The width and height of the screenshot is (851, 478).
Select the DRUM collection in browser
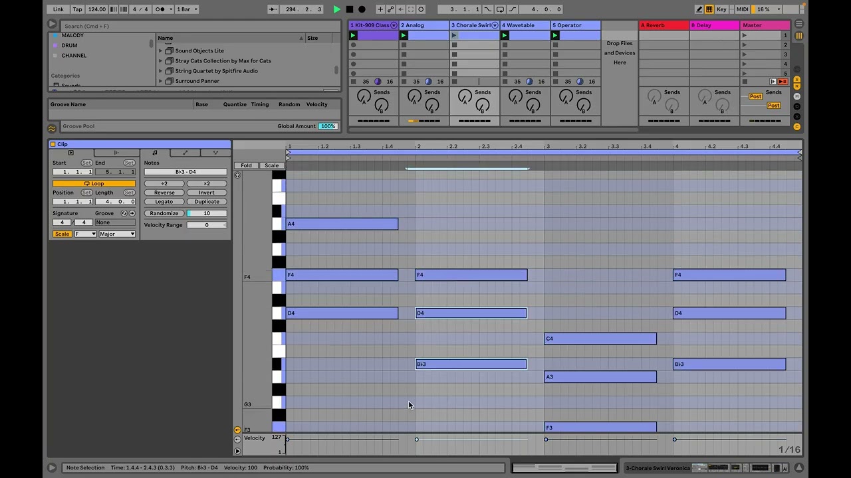[69, 45]
